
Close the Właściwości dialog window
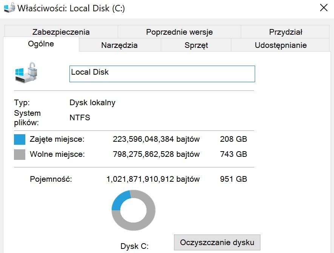click(323, 8)
